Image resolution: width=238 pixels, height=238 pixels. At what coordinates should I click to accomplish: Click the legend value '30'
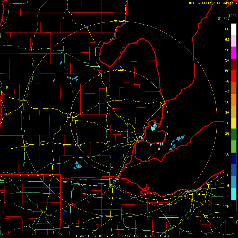click(x=227, y=123)
